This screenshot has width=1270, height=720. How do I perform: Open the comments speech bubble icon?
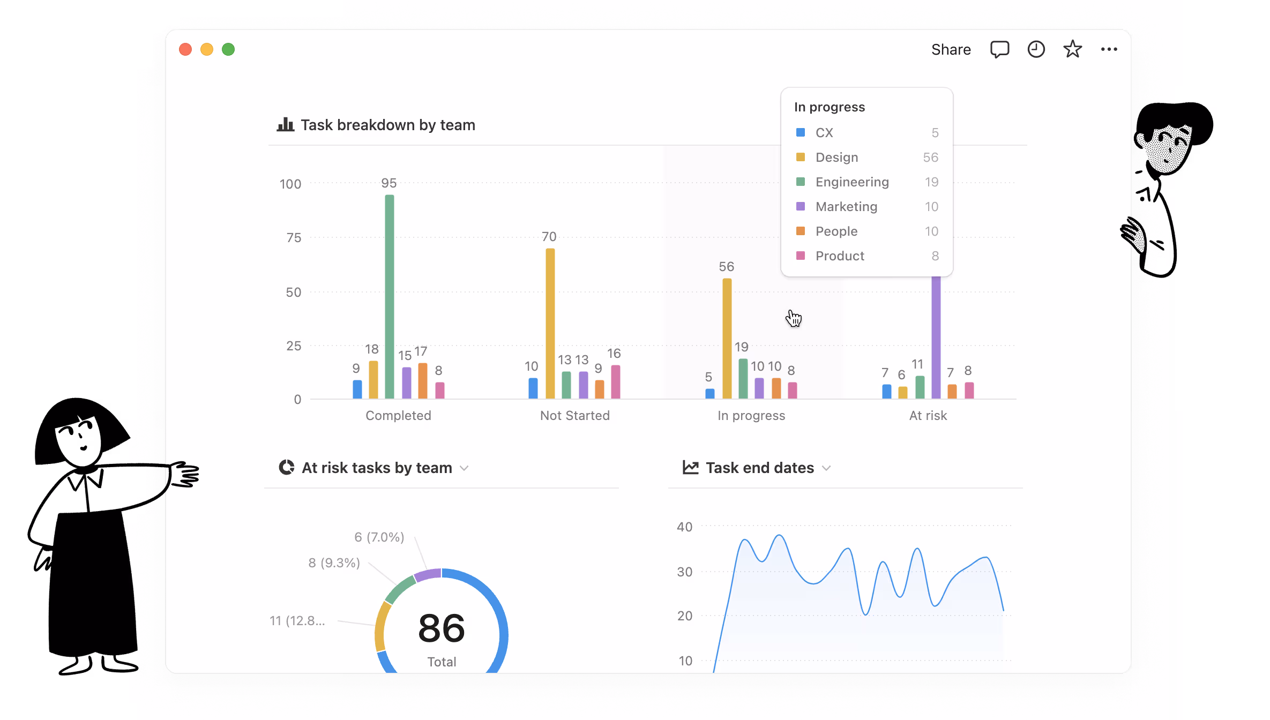pos(999,49)
